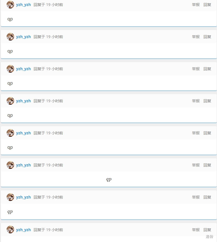This screenshot has height=242, width=217.
Task: Click 举报 on the third post from top
Action: [x=196, y=69]
